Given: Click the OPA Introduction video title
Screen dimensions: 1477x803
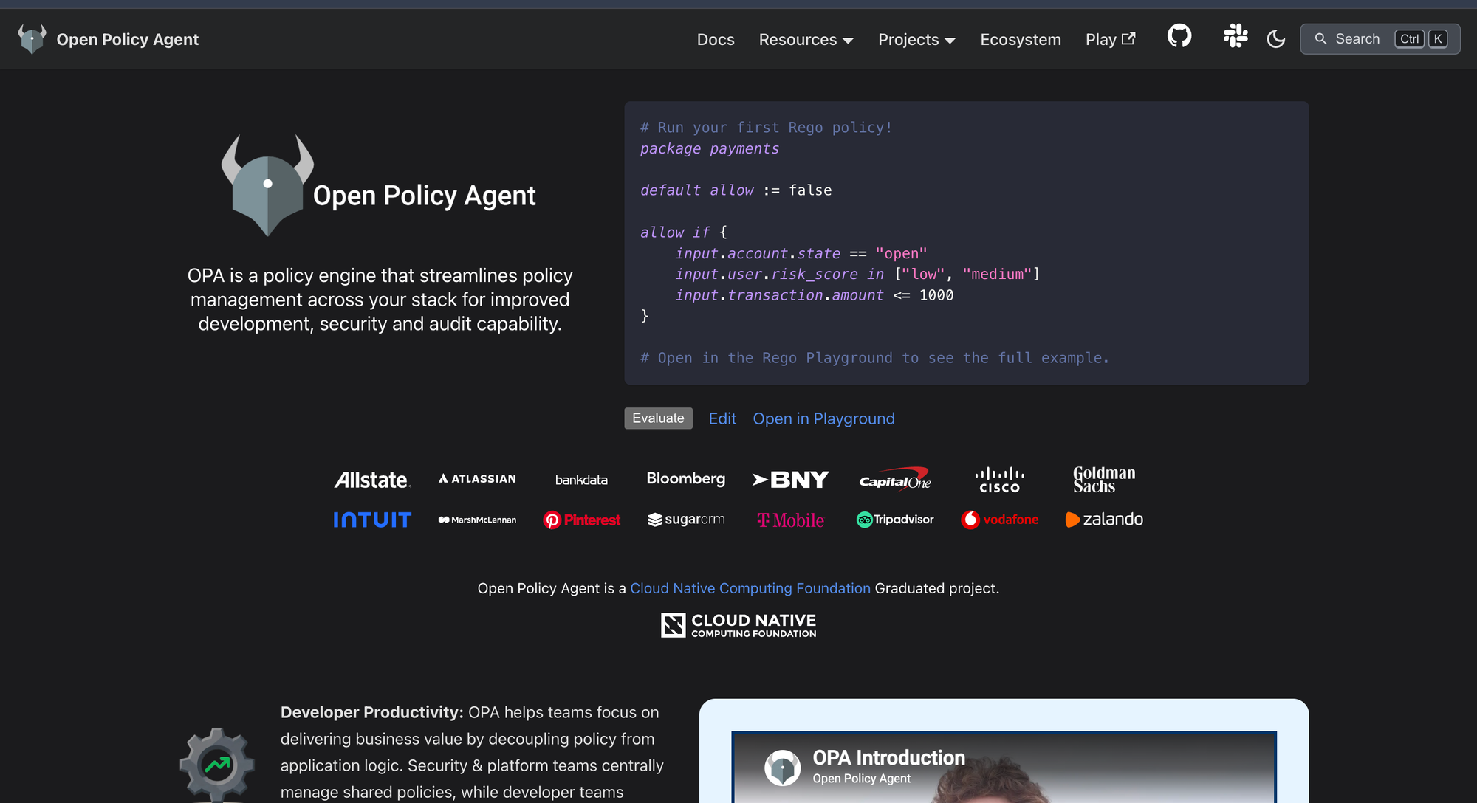Looking at the screenshot, I should (x=889, y=758).
